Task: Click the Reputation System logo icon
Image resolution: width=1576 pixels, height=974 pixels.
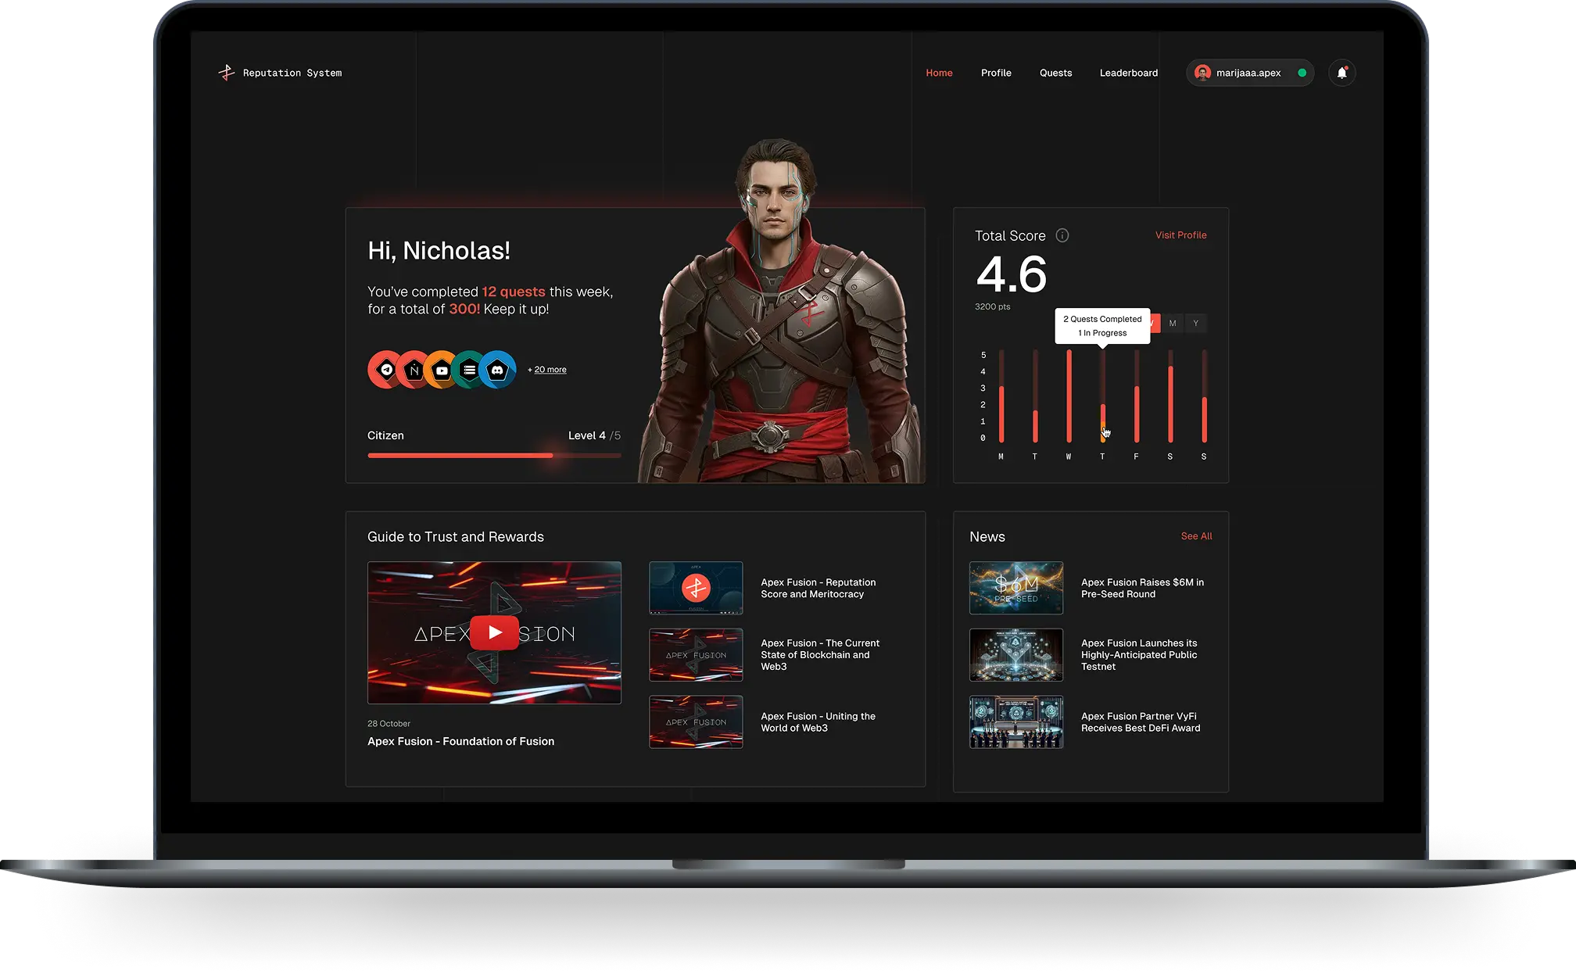Action: click(226, 72)
